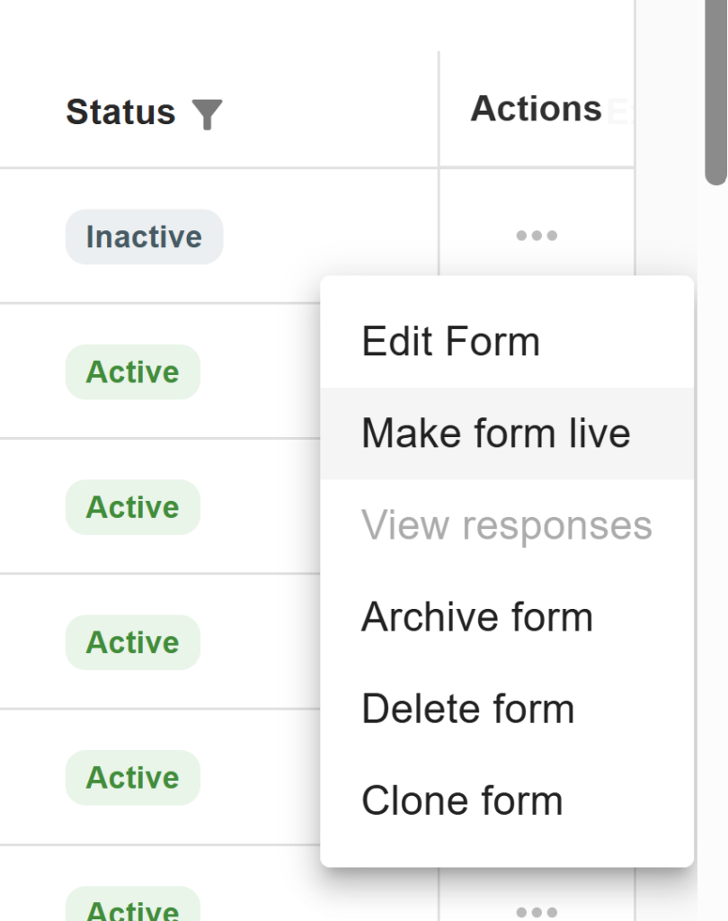Click the three-dot actions icon for Inactive row
Image resolution: width=728 pixels, height=921 pixels.
(537, 236)
